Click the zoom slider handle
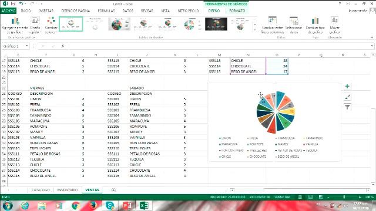 click(x=344, y=197)
